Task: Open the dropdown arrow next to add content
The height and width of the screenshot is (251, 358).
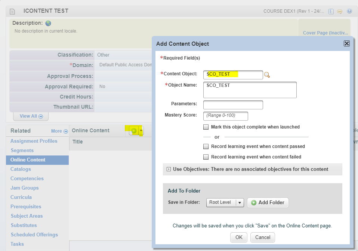Action: point(141,131)
